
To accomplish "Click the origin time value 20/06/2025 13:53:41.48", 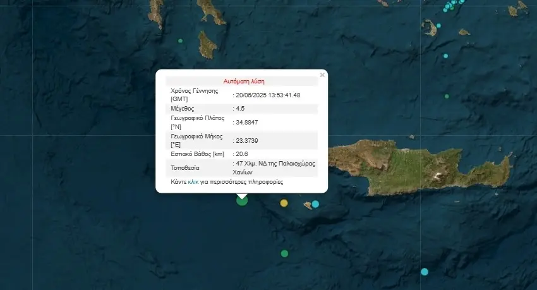I will pos(268,95).
